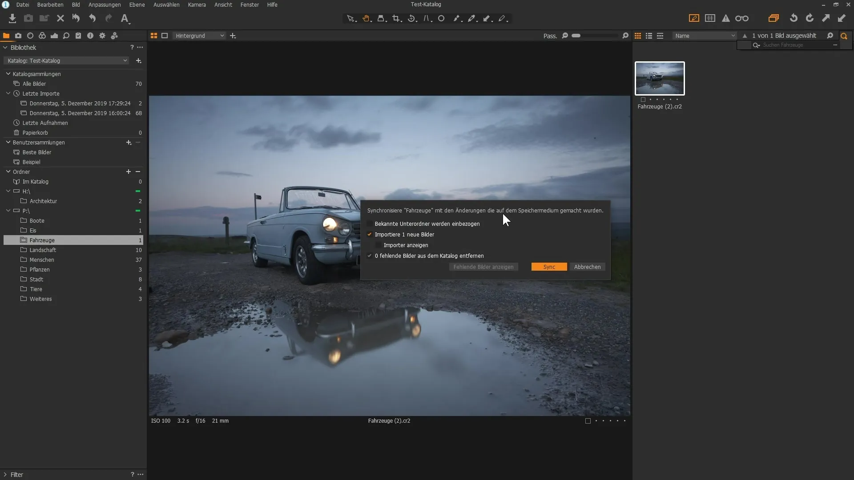854x480 pixels.
Task: Open the Output gear tool tab
Action: pos(102,36)
